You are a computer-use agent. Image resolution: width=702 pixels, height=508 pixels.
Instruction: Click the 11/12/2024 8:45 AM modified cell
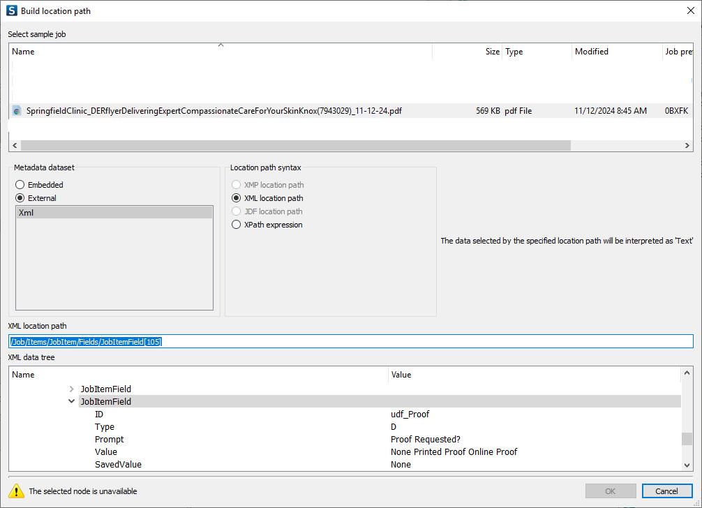(610, 111)
